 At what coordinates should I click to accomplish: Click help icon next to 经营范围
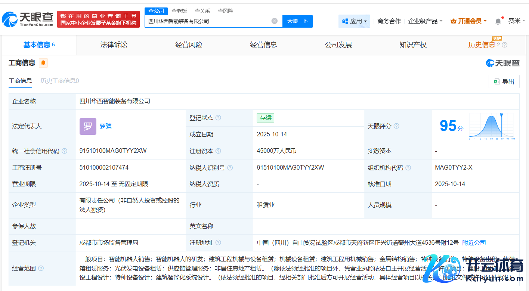point(41,268)
